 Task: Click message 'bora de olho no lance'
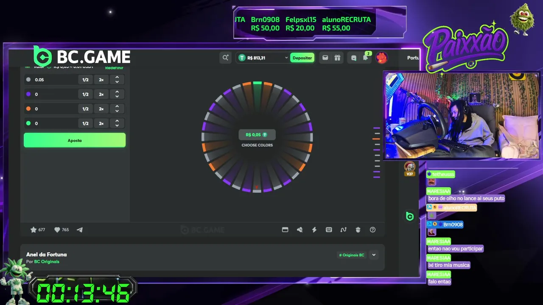(466, 198)
